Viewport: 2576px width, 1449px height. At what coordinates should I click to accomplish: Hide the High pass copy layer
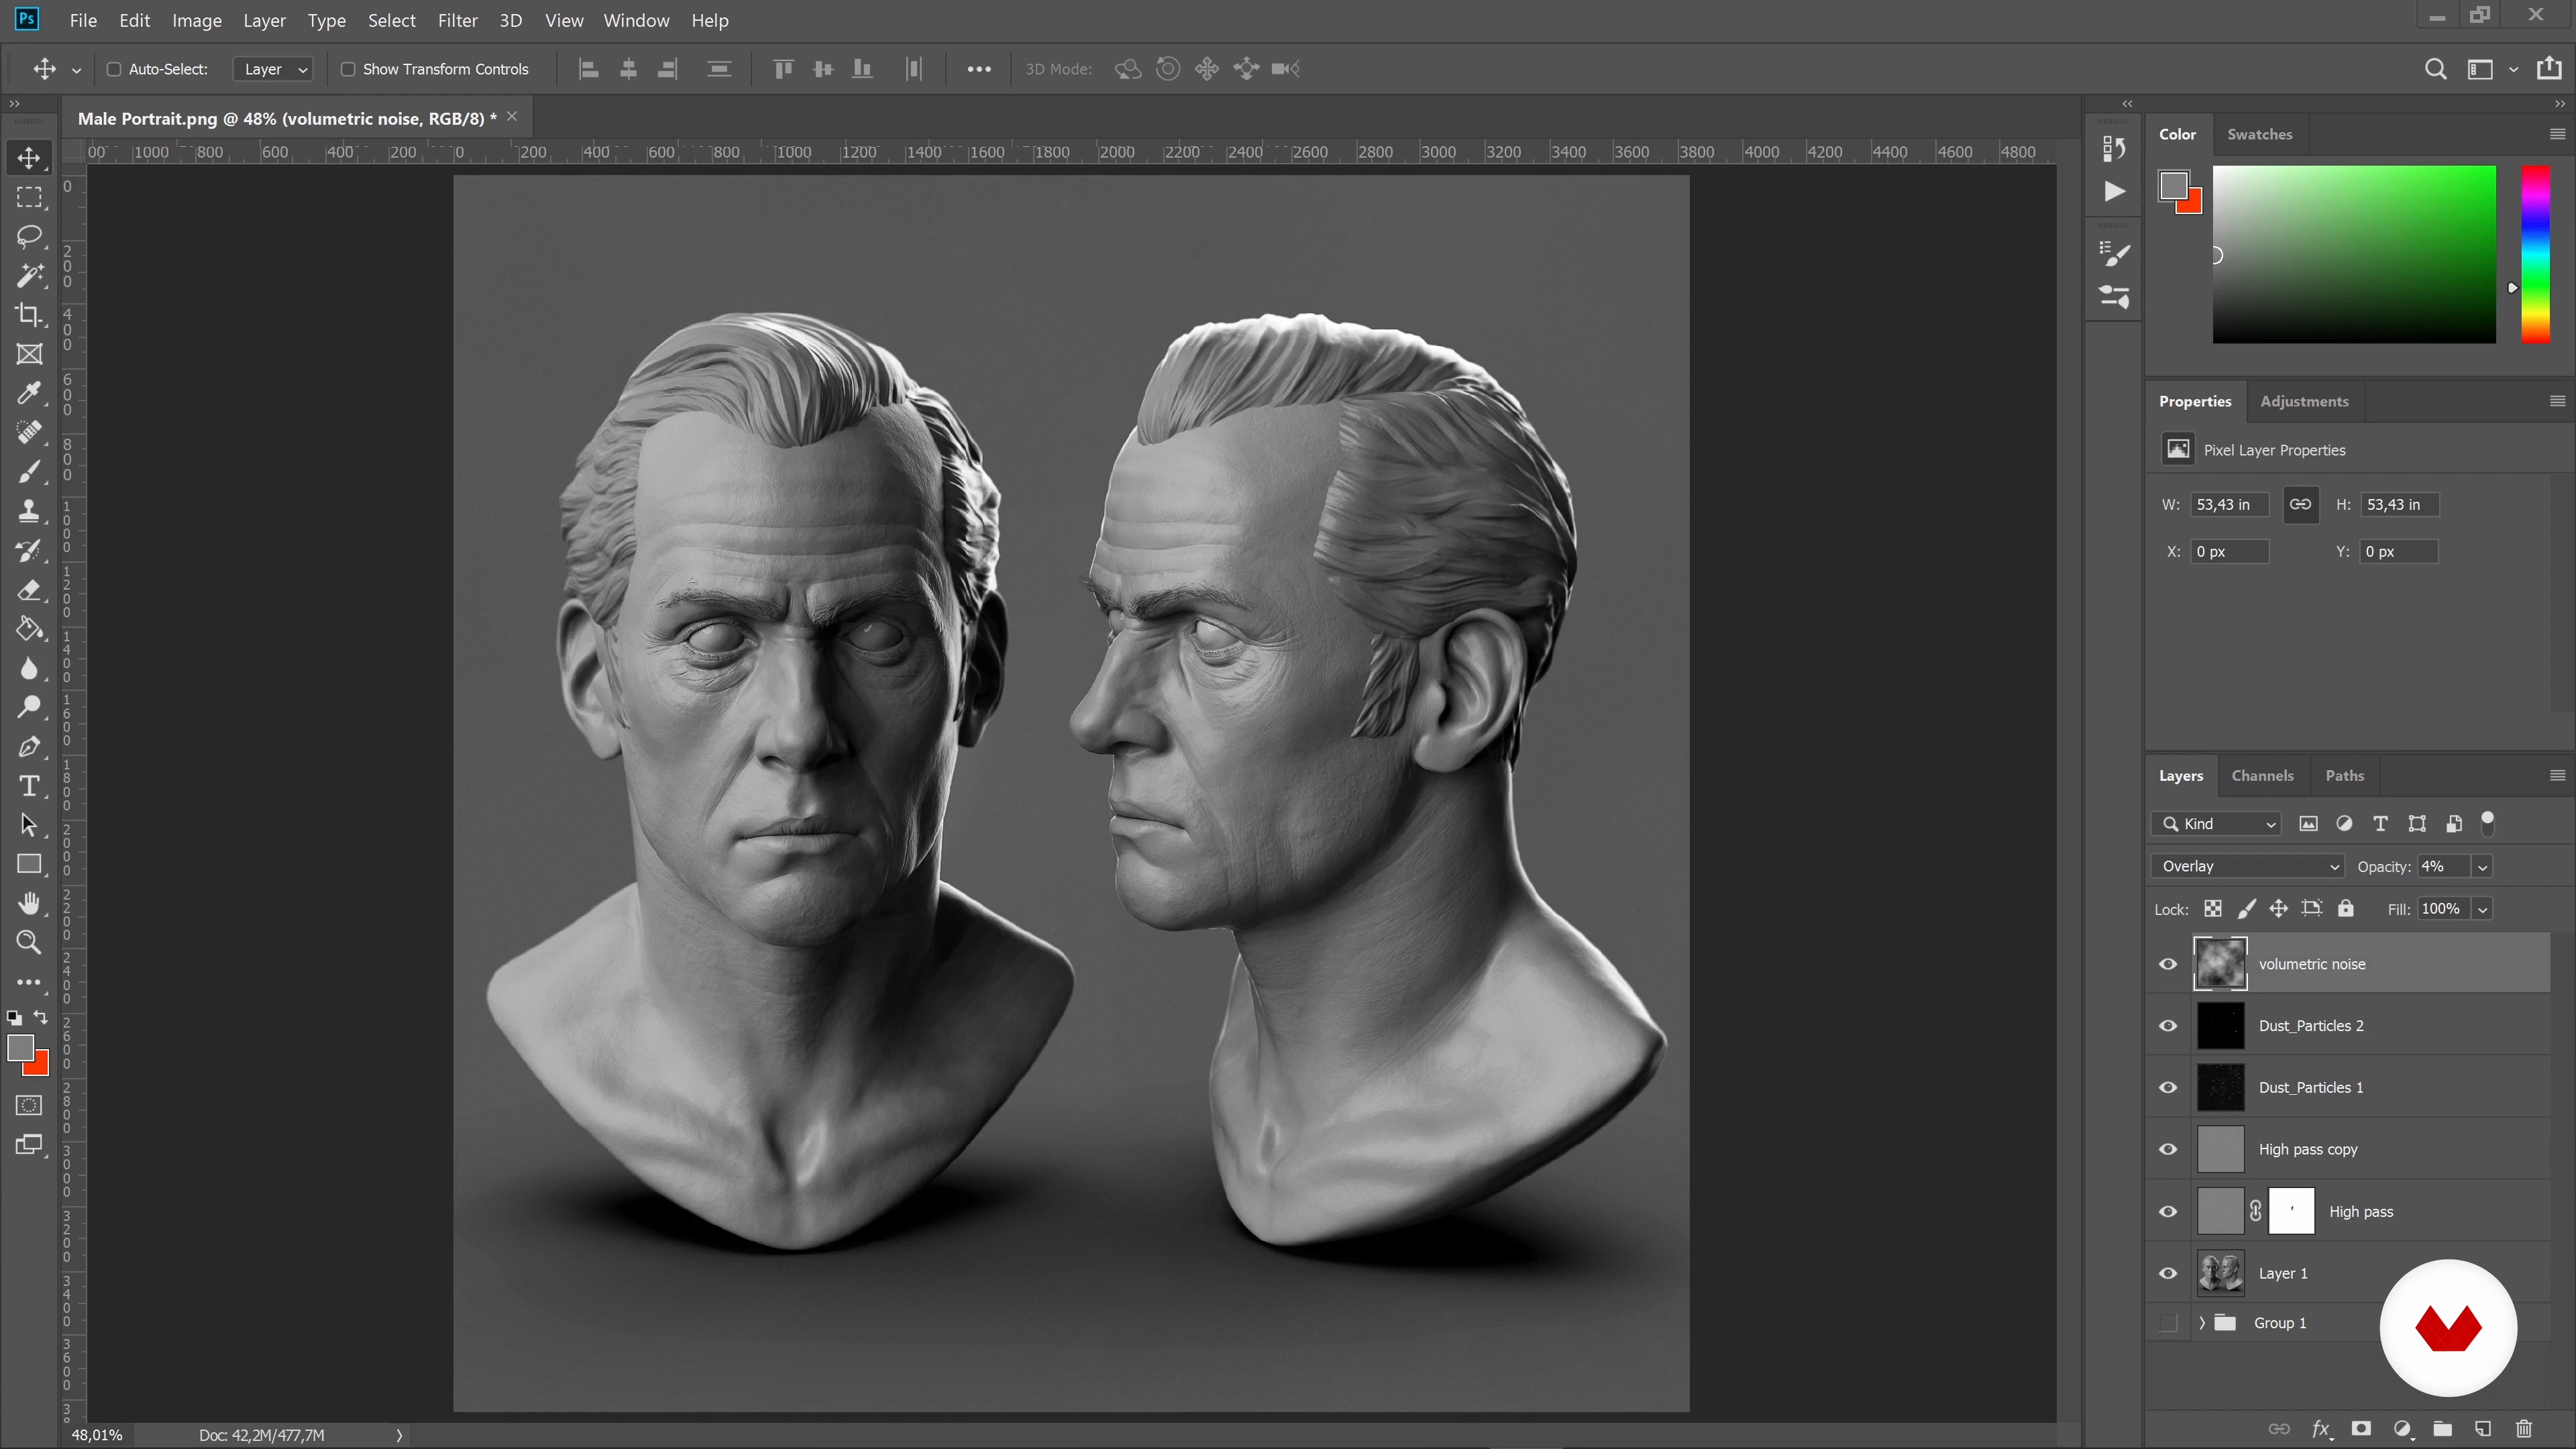(x=2168, y=1150)
